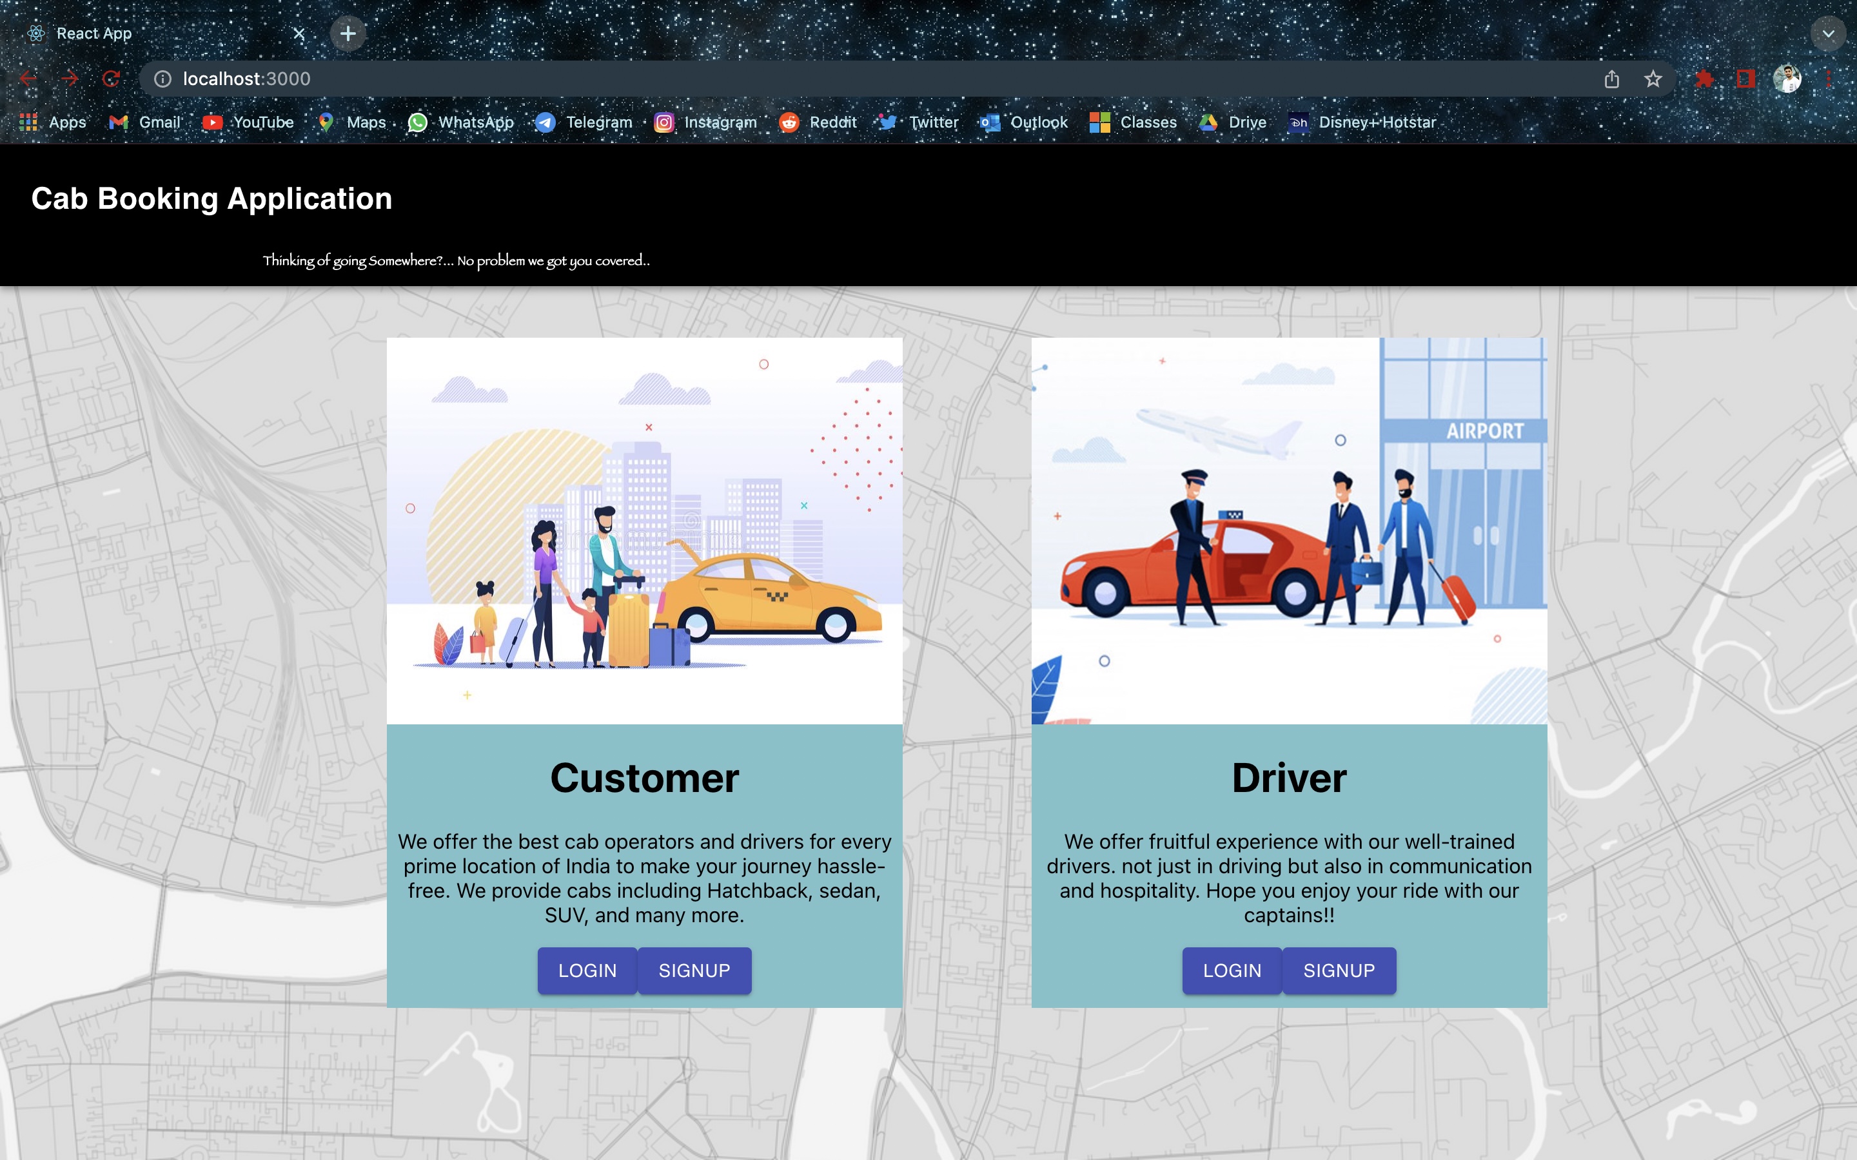
Task: Open the Maps bookmark
Action: pyautogui.click(x=351, y=122)
